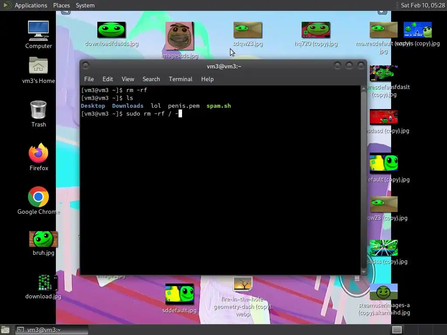Select the maxresdefault (copy).jpg desktop image

[383, 30]
